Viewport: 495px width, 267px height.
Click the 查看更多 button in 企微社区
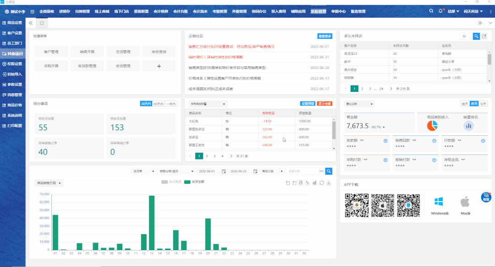tap(325, 36)
